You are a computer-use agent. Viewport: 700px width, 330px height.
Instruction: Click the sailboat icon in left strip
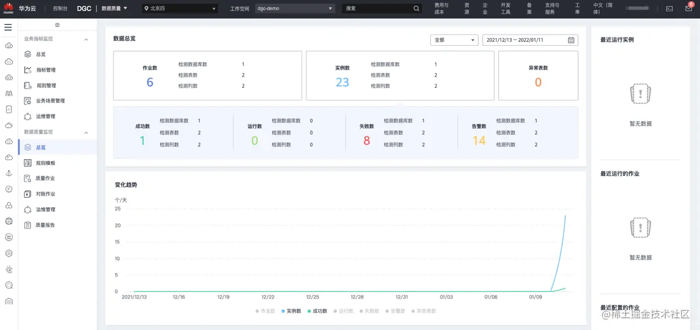tap(8, 174)
